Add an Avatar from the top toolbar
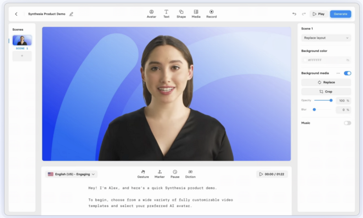The image size is (363, 218). 151,13
